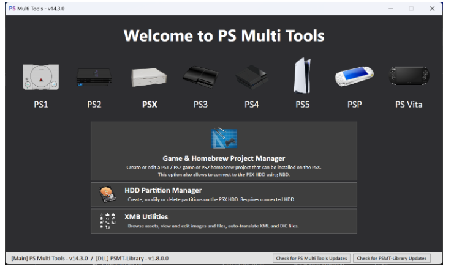
Task: Select the PSP handheld icon
Action: point(354,78)
